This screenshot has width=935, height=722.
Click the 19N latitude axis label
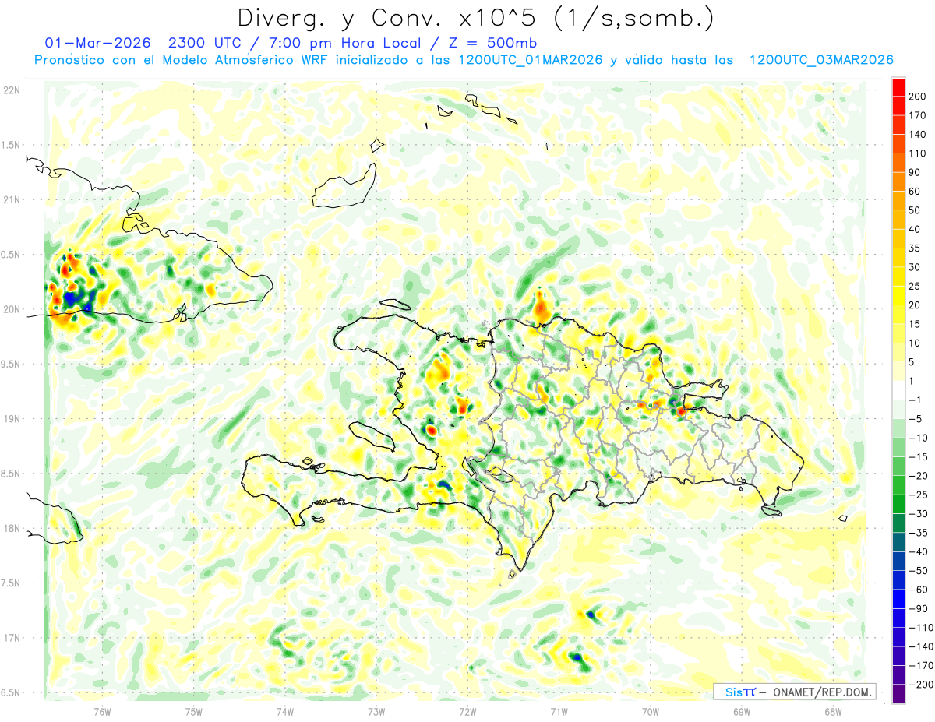[x=12, y=419]
